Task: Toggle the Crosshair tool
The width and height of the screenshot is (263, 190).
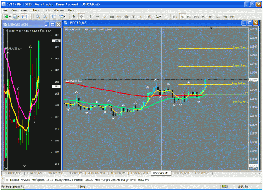Action: (82, 16)
